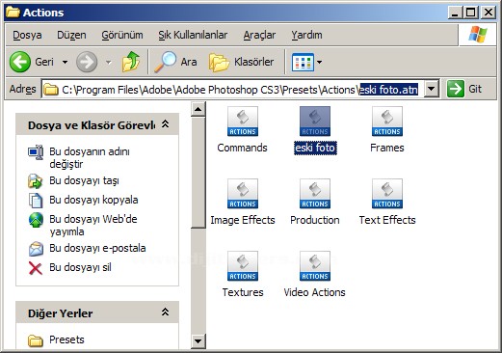502x353 pixels.
Task: Click the copy file task icon
Action: point(36,201)
